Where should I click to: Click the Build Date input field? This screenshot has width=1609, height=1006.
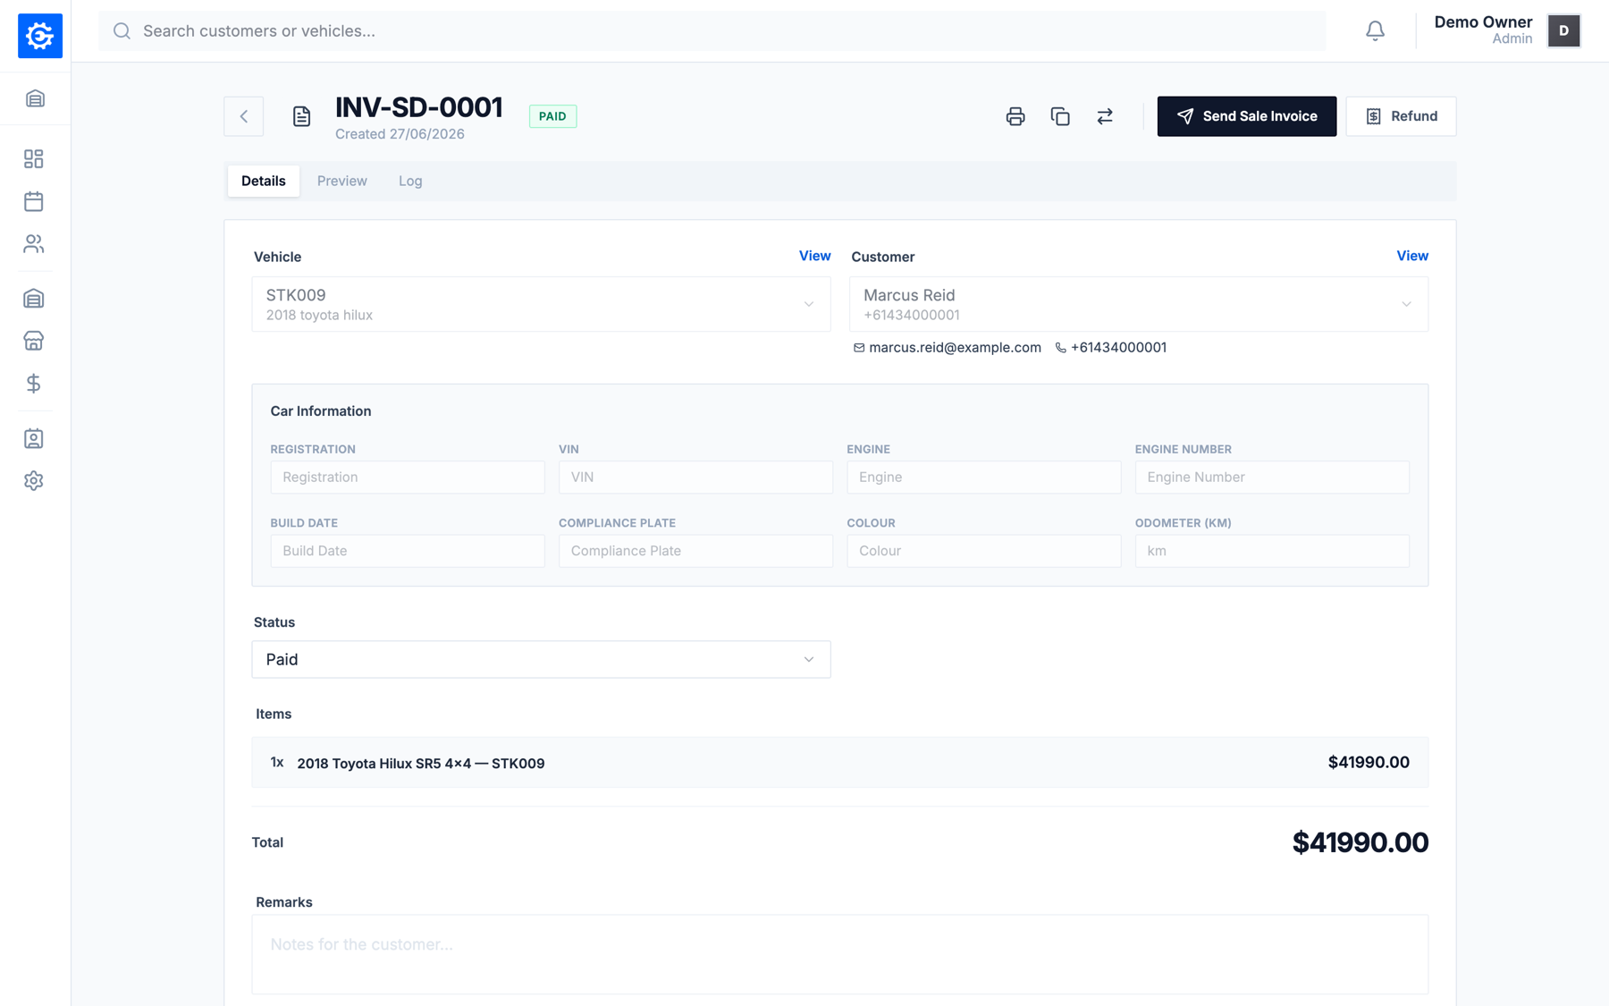click(408, 551)
